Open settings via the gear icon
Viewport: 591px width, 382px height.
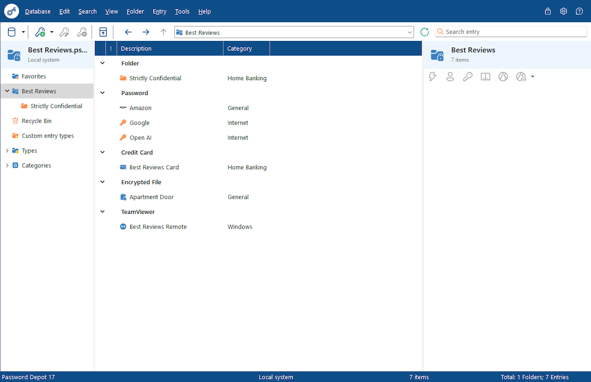point(563,11)
